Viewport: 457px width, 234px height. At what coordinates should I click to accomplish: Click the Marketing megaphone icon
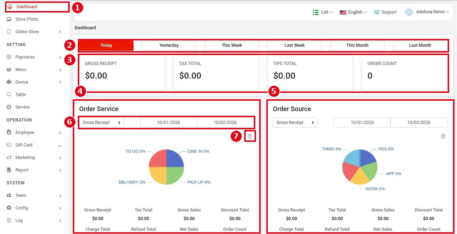[9, 158]
